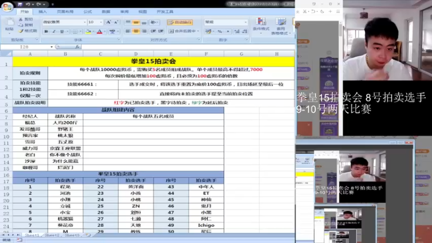432x243 pixels.
Task: Toggle center horizontal alignment
Action: [136, 31]
